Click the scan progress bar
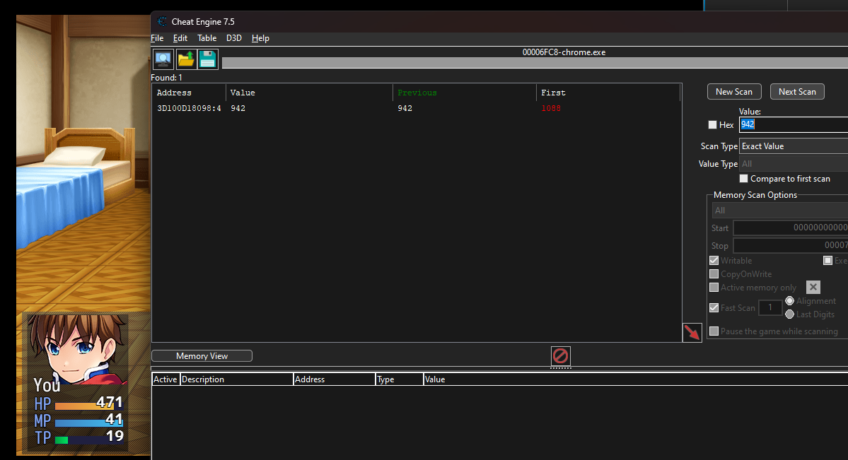848x460 pixels. [x=535, y=63]
